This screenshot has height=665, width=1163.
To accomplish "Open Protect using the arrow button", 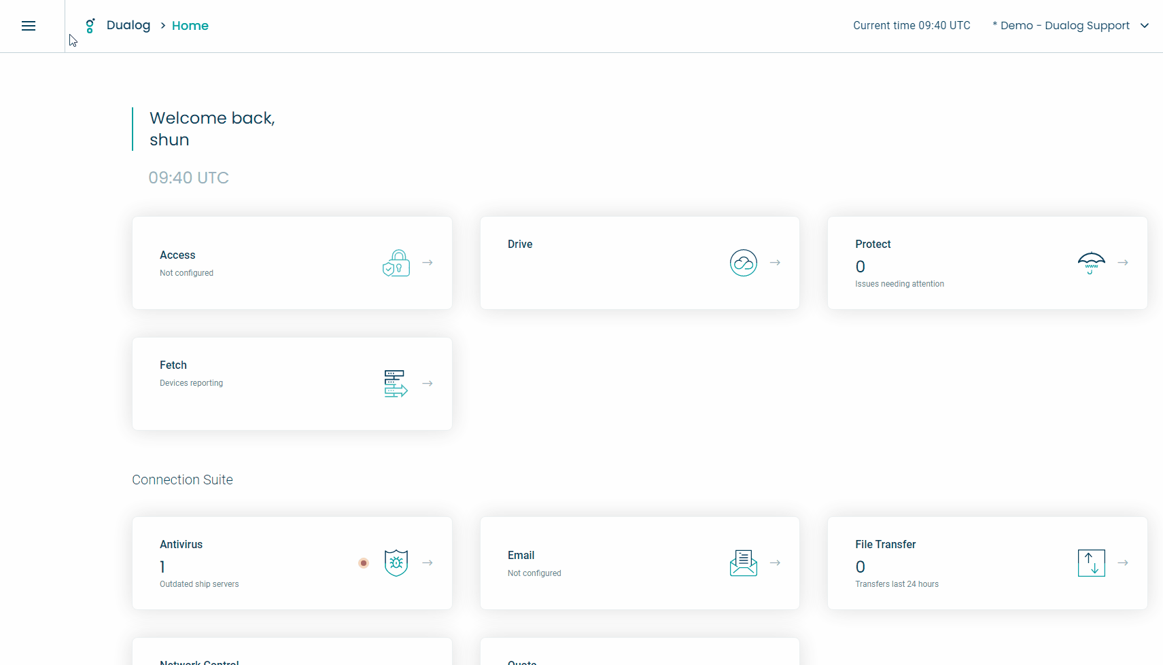I will [x=1123, y=262].
